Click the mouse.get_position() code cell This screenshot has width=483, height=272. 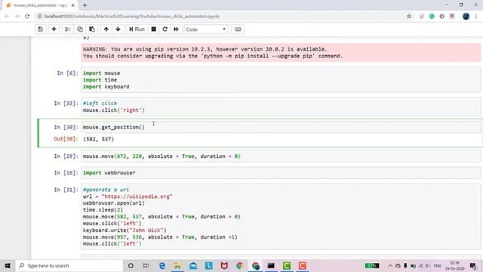280,127
